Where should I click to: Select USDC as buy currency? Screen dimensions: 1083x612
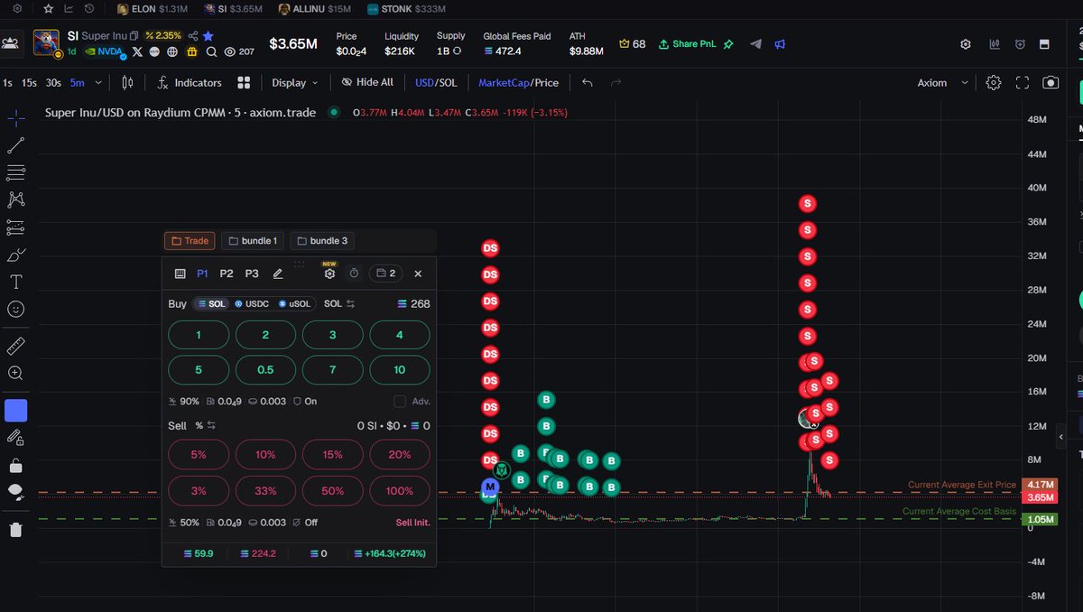pos(253,303)
